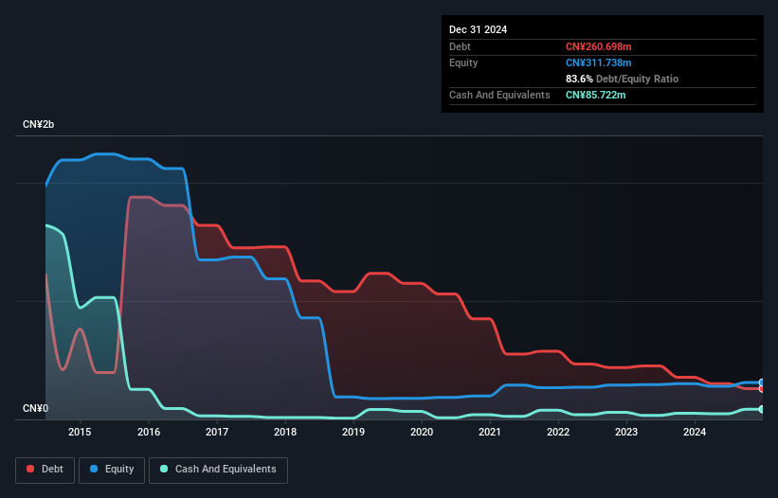Select the teal Cash end-point marker
This screenshot has width=778, height=498.
point(762,409)
